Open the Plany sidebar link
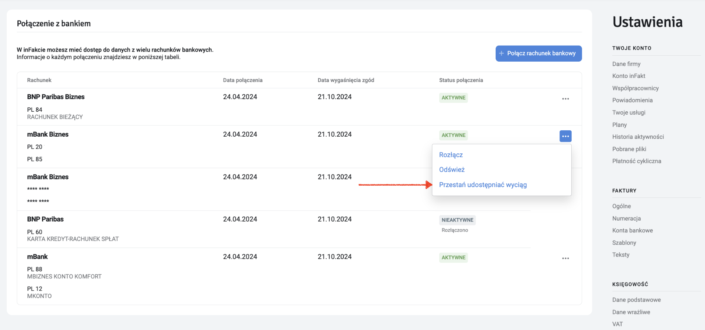This screenshot has height=330, width=705. click(619, 125)
